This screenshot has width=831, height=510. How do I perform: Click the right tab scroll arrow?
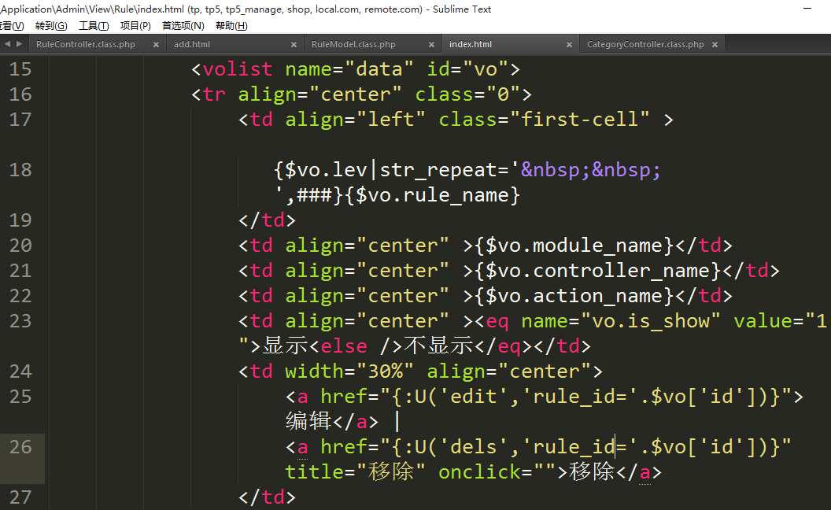click(17, 45)
